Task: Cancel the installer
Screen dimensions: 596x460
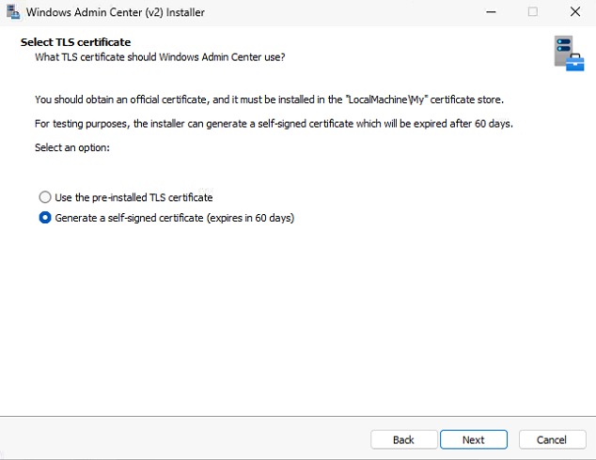Action: coord(552,440)
